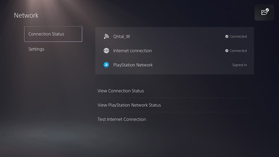
Task: Click the Wi-Fi signal icon beside Qntal_W
Action: coord(106,37)
